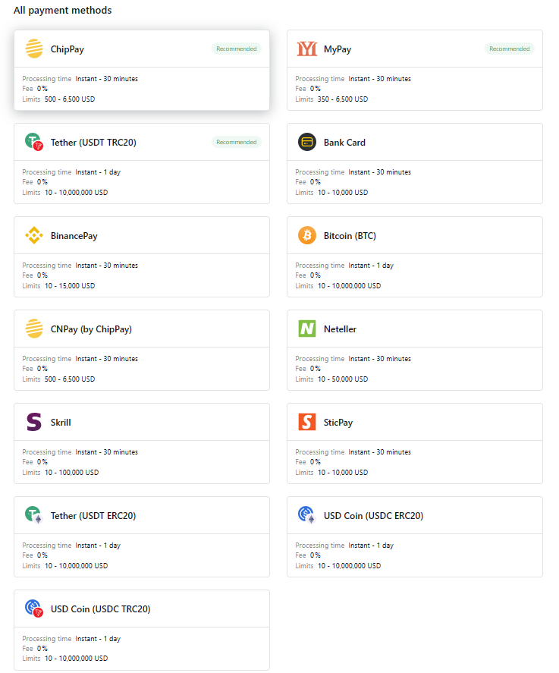Open Tether (USDT ERC20) payment option

click(142, 536)
